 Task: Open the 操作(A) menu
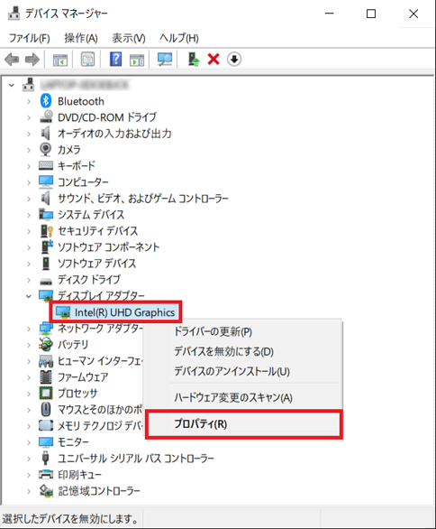click(x=81, y=38)
